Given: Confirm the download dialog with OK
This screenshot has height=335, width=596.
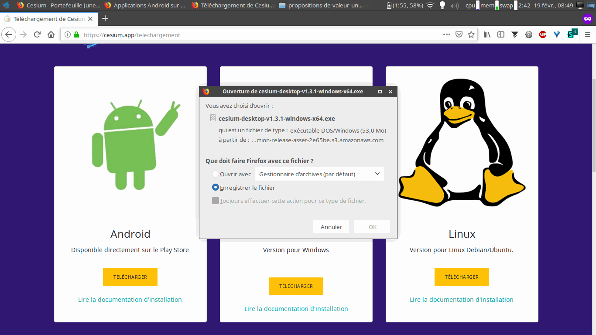Looking at the screenshot, I should pos(372,227).
